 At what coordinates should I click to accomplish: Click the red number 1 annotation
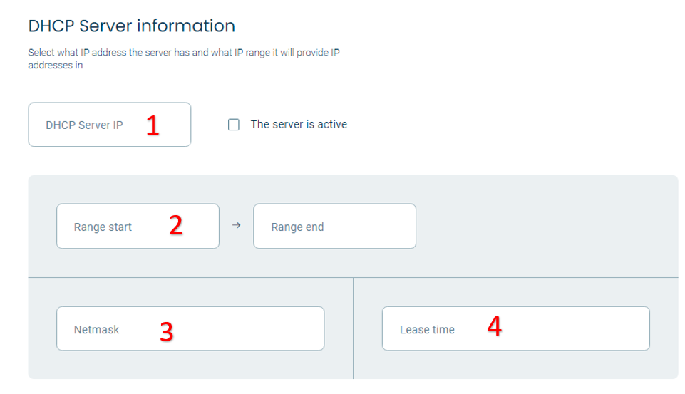[x=153, y=125]
